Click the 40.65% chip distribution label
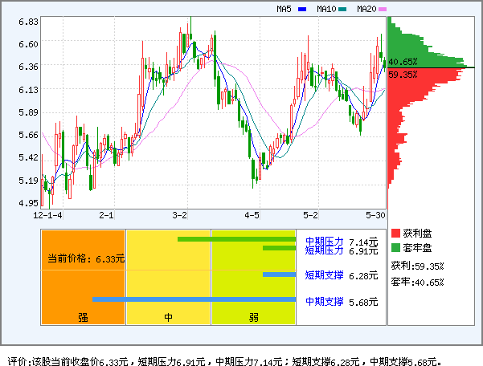This screenshot has height=366, width=483. [x=403, y=62]
